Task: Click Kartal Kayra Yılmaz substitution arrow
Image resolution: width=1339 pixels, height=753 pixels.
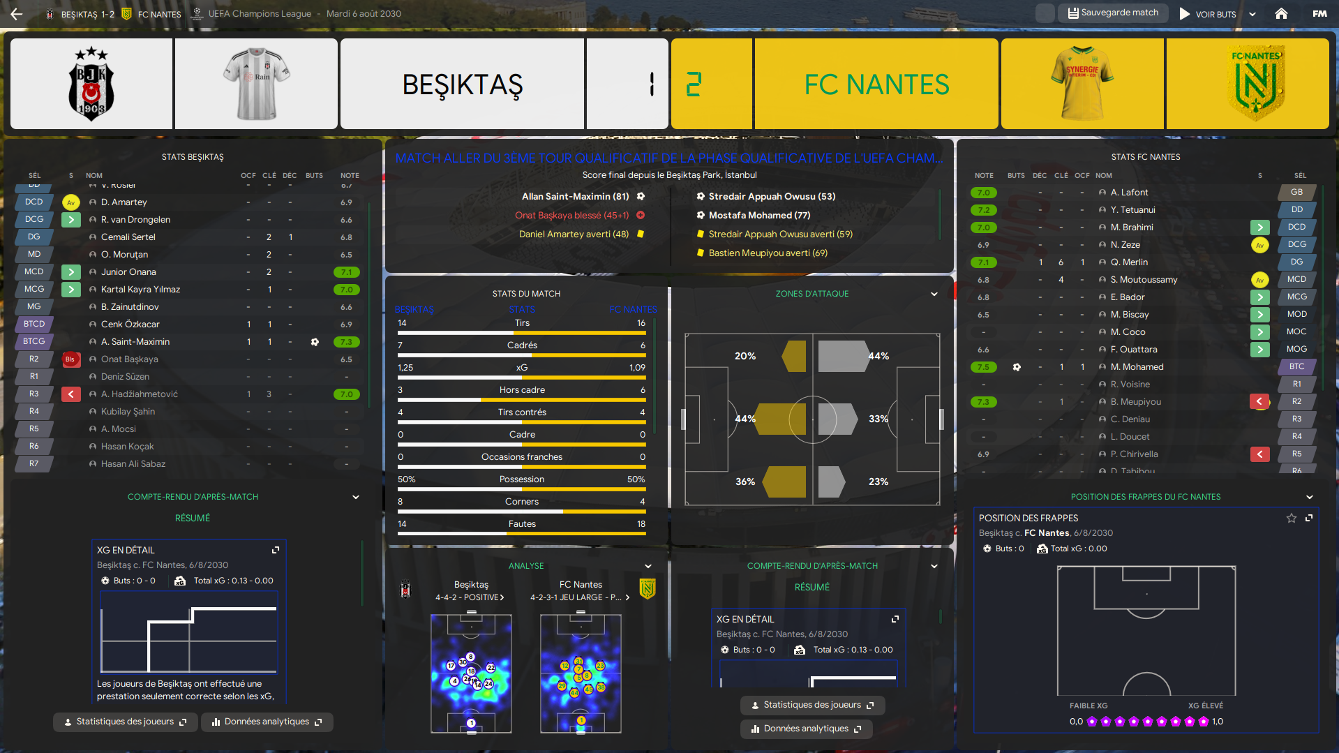Action: coord(71,290)
